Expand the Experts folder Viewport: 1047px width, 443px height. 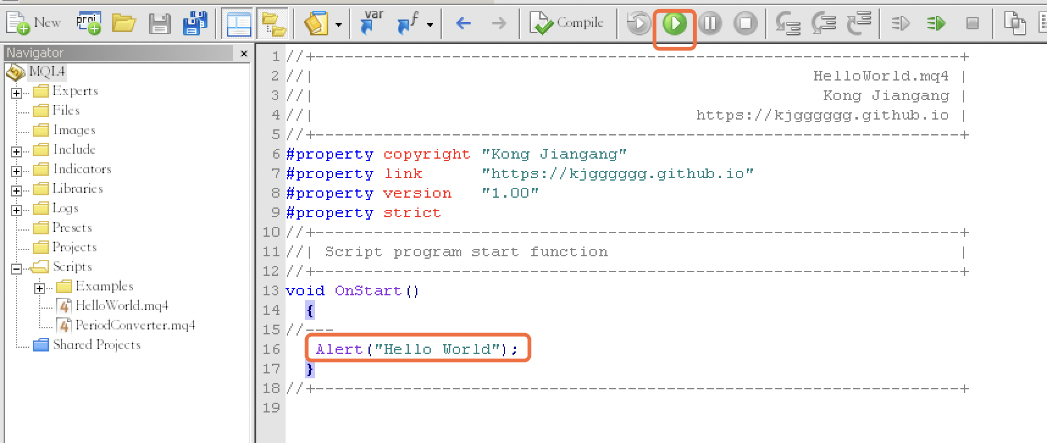pos(16,93)
